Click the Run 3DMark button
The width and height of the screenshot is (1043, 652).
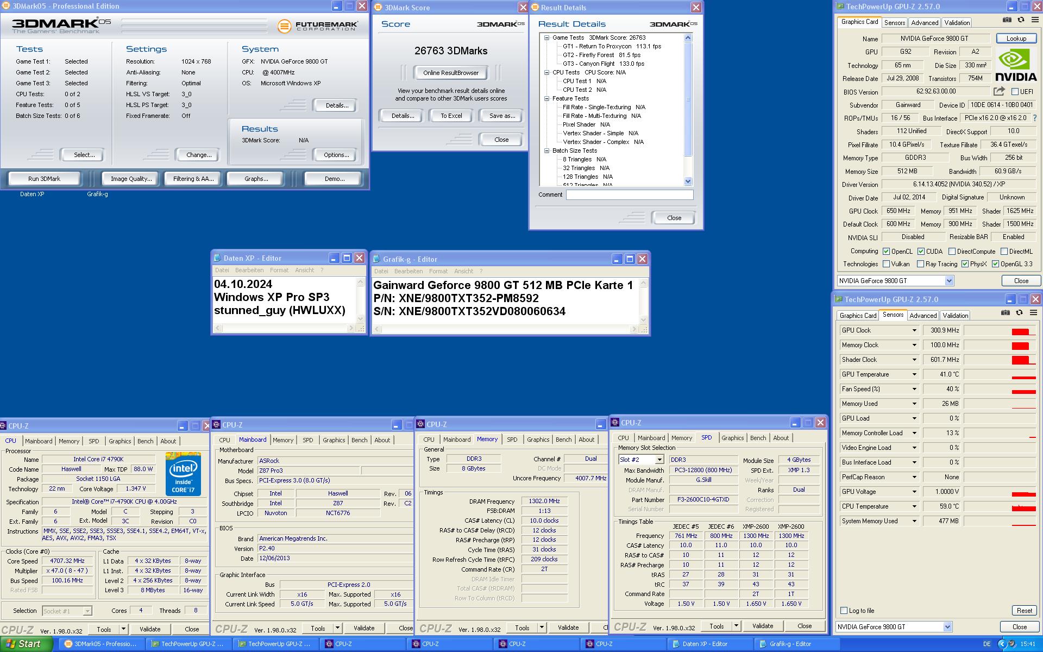coord(45,179)
